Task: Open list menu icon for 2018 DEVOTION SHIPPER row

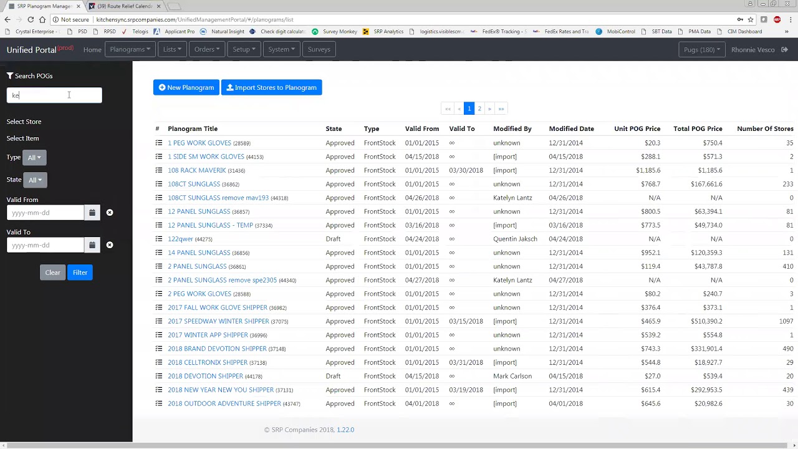Action: coord(158,376)
